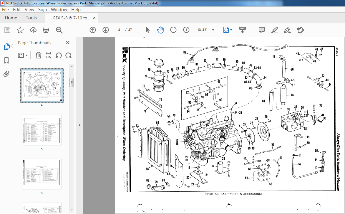Open the Attachments paperclip panel
The height and width of the screenshot is (214, 345).
(6, 74)
